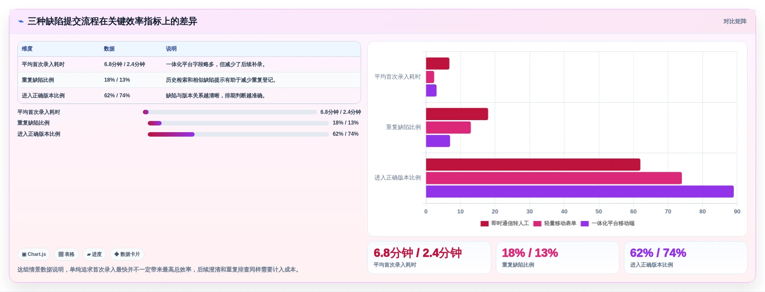Image resolution: width=765 pixels, height=292 pixels.
Task: Click the 平均首次录入耗时 progress bar
Action: coord(229,112)
